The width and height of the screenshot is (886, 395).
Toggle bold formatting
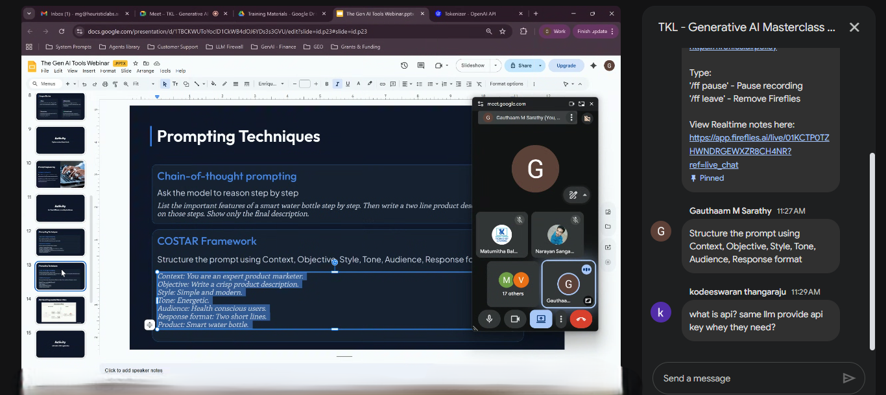(x=327, y=84)
